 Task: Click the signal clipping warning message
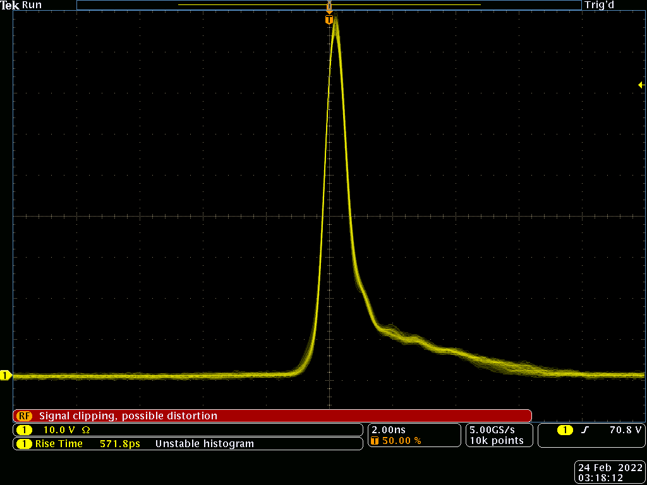tap(128, 416)
